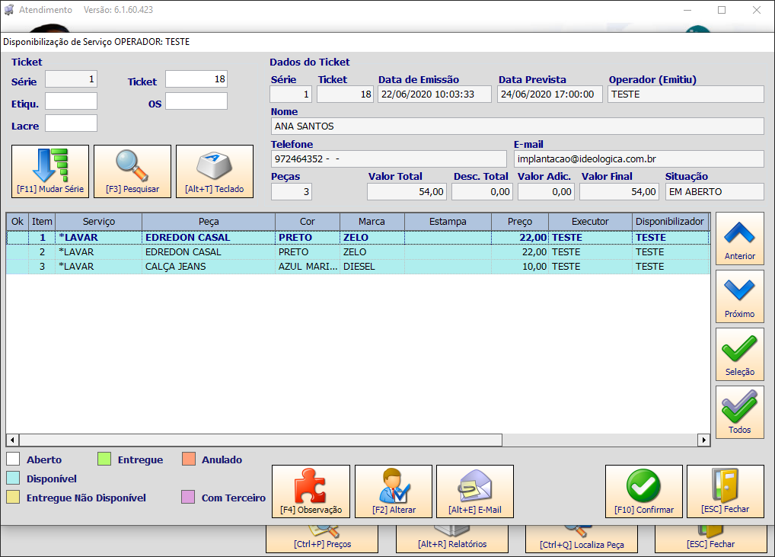
Task: Move to Próximo item with down arrow
Action: click(x=739, y=296)
